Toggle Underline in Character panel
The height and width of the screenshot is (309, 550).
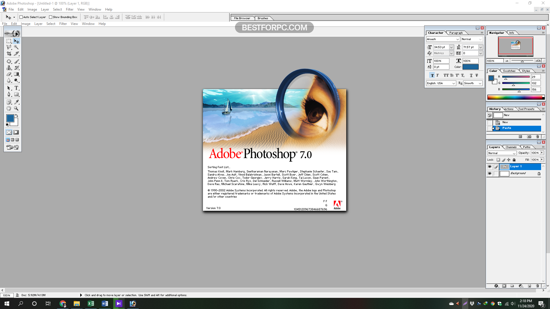pyautogui.click(x=471, y=75)
